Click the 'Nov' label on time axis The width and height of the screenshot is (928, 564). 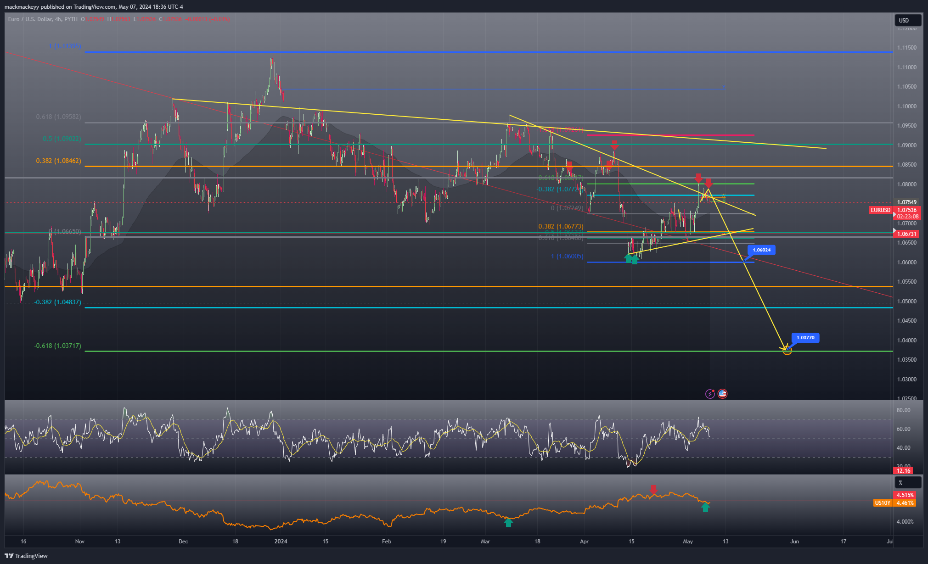pyautogui.click(x=80, y=542)
